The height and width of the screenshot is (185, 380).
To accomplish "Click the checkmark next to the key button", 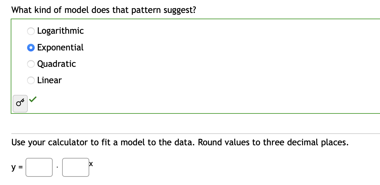I will (x=33, y=99).
